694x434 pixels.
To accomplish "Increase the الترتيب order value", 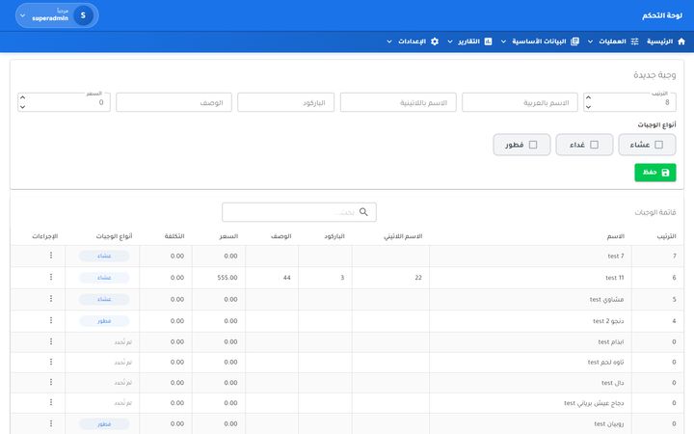I will click(588, 97).
